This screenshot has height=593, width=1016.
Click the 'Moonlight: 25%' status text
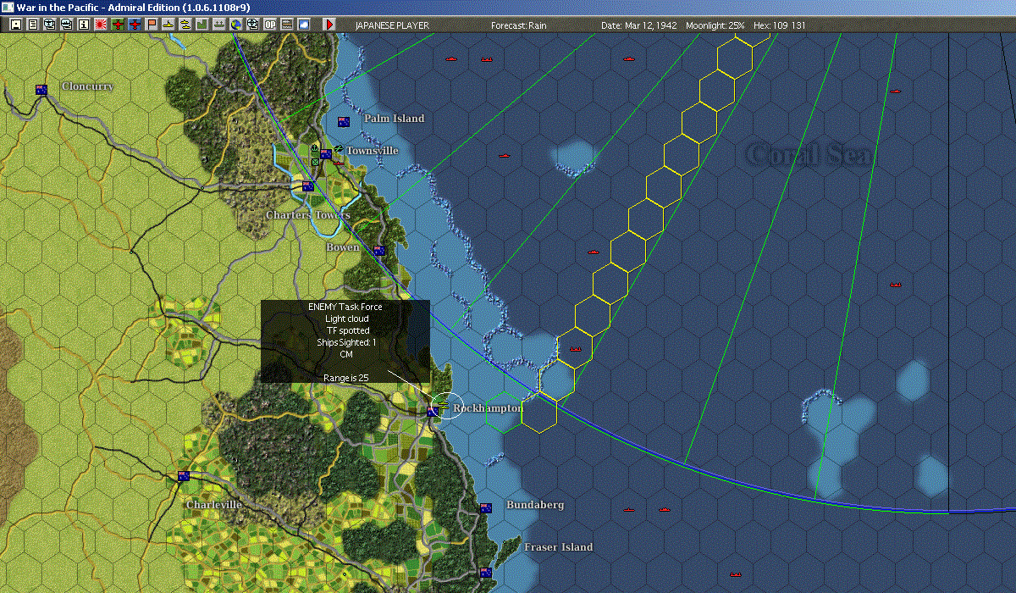point(715,25)
